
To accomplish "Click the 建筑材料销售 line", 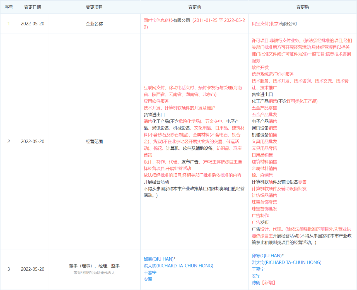I will [264, 162].
